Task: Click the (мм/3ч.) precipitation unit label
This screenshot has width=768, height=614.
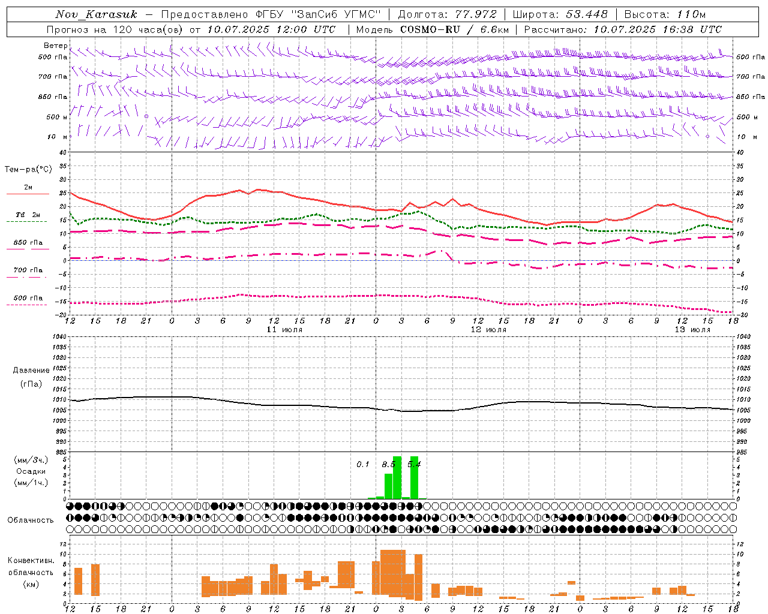Action: point(31,460)
